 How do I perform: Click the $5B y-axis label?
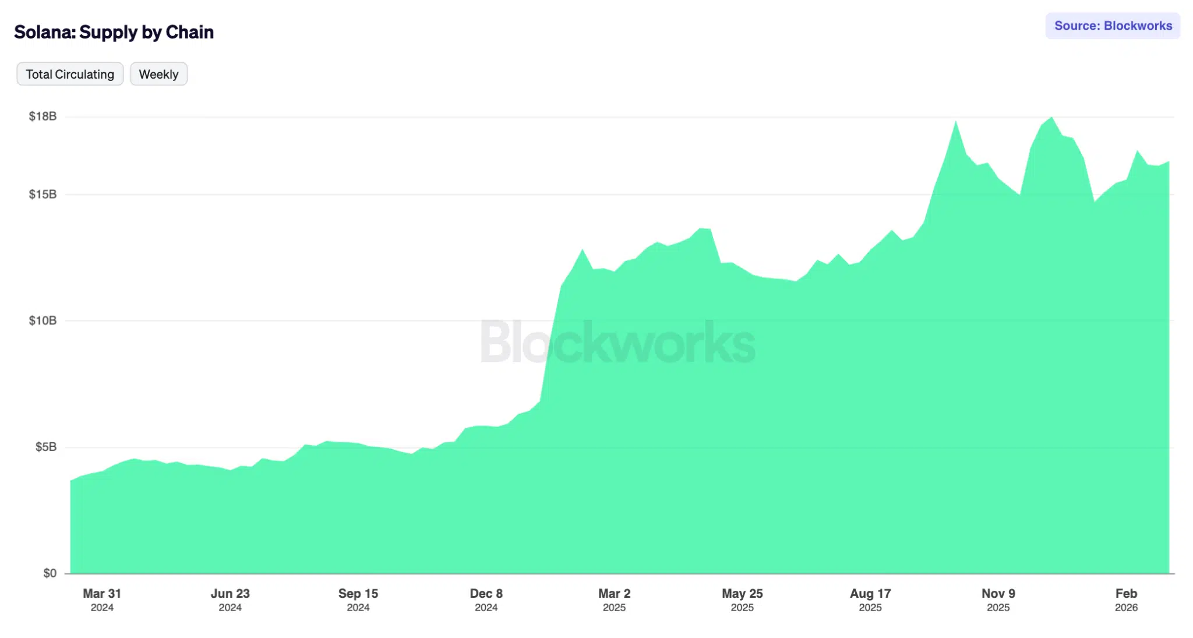click(x=45, y=446)
